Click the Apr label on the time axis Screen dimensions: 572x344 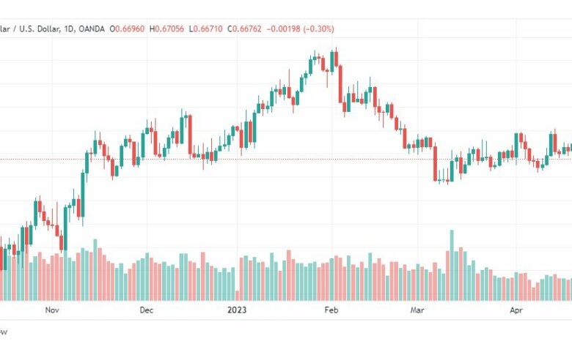[x=516, y=310]
